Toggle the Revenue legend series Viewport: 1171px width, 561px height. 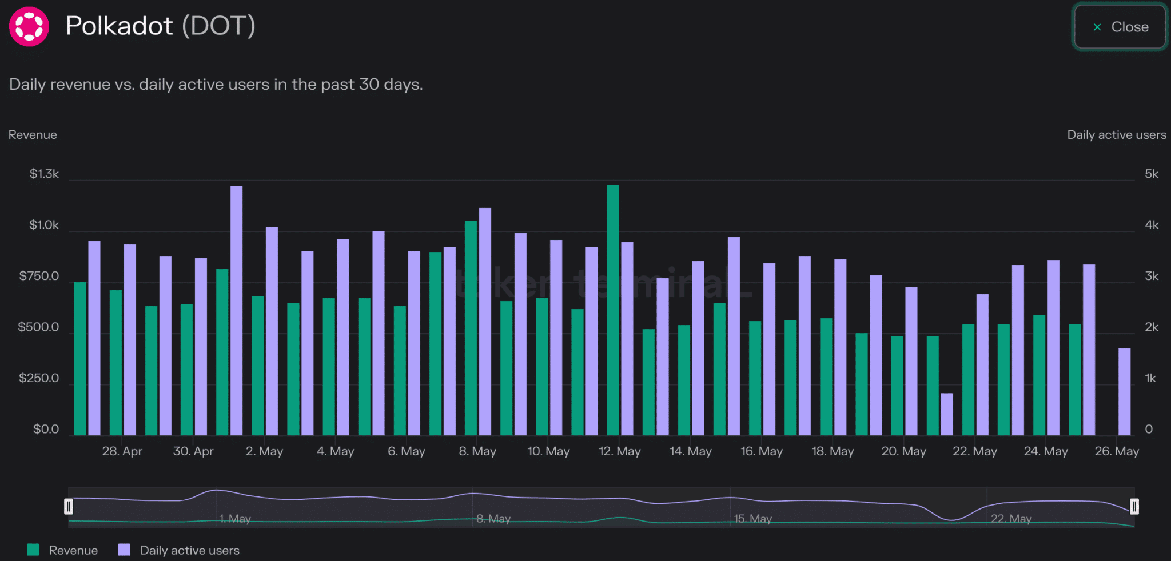tap(73, 550)
